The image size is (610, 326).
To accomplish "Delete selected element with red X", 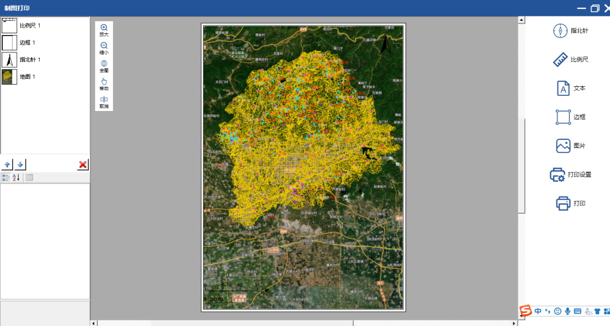I will [83, 165].
